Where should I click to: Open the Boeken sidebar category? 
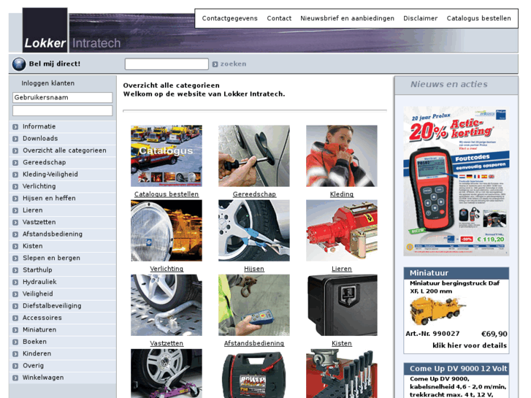pos(34,342)
